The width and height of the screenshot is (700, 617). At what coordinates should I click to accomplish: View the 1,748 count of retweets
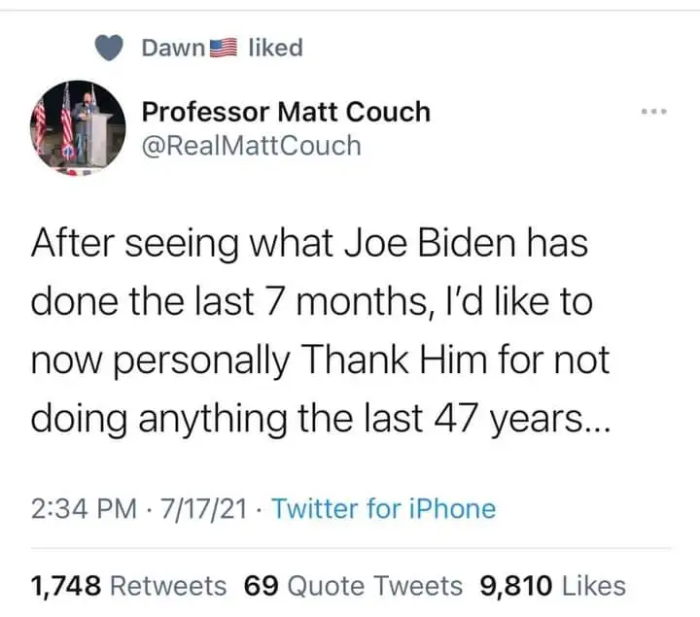coord(66,585)
